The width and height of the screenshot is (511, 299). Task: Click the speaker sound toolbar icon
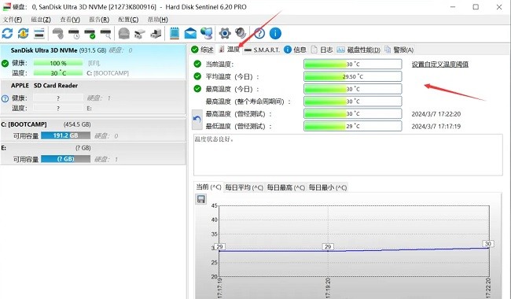pyautogui.click(x=241, y=33)
